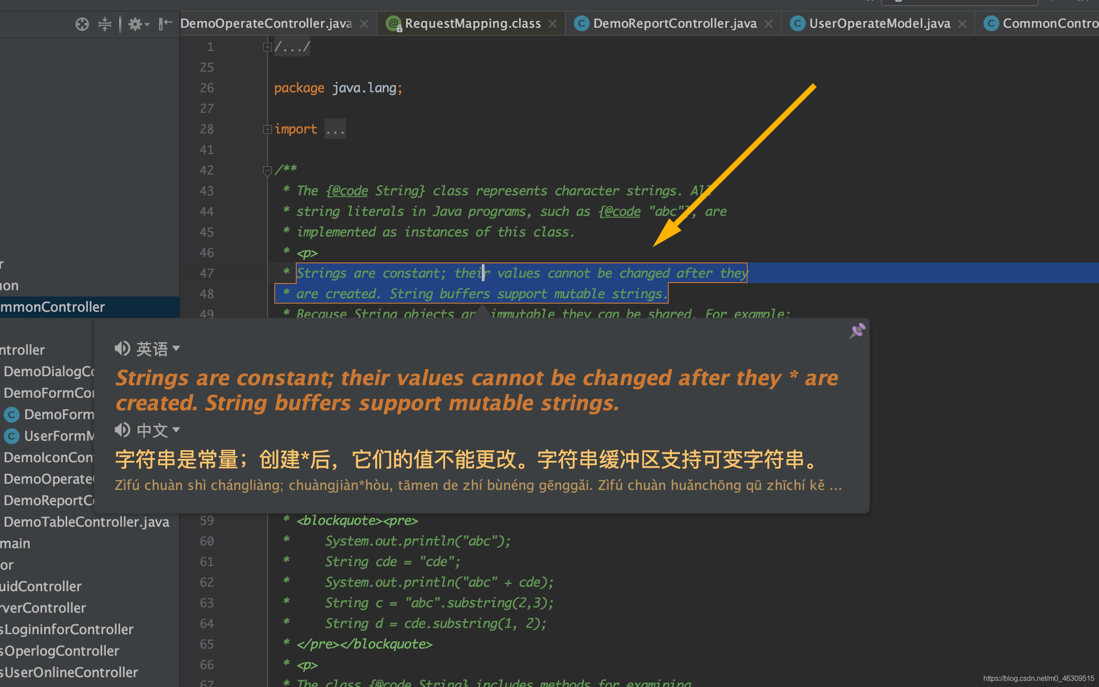The height and width of the screenshot is (687, 1099).
Task: Select DemoFormCo file in project tree
Action: [x=49, y=393]
